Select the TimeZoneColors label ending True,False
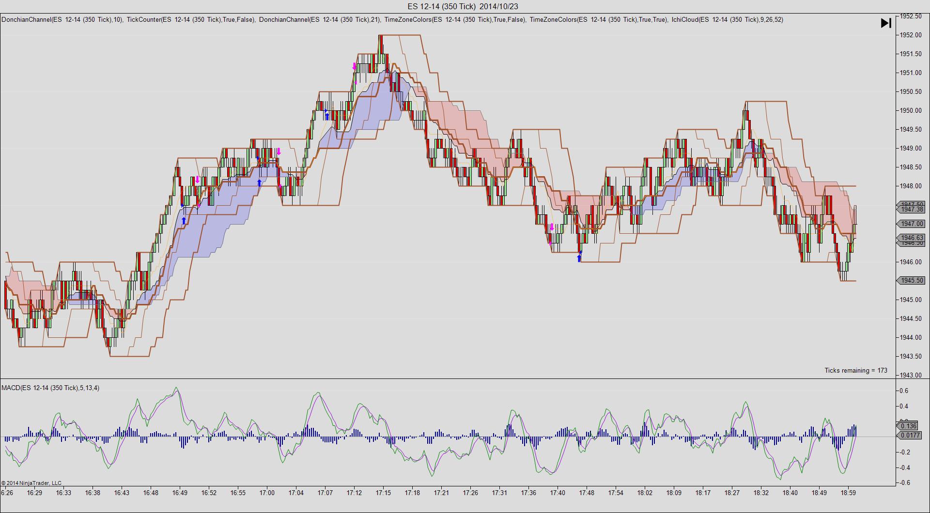 pyautogui.click(x=455, y=20)
